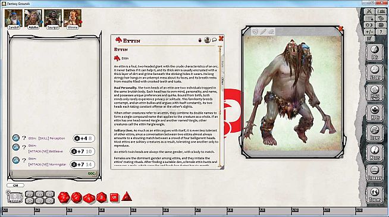Click the Morningstar attack result +7 14
389x217 pixels.
pos(83,164)
